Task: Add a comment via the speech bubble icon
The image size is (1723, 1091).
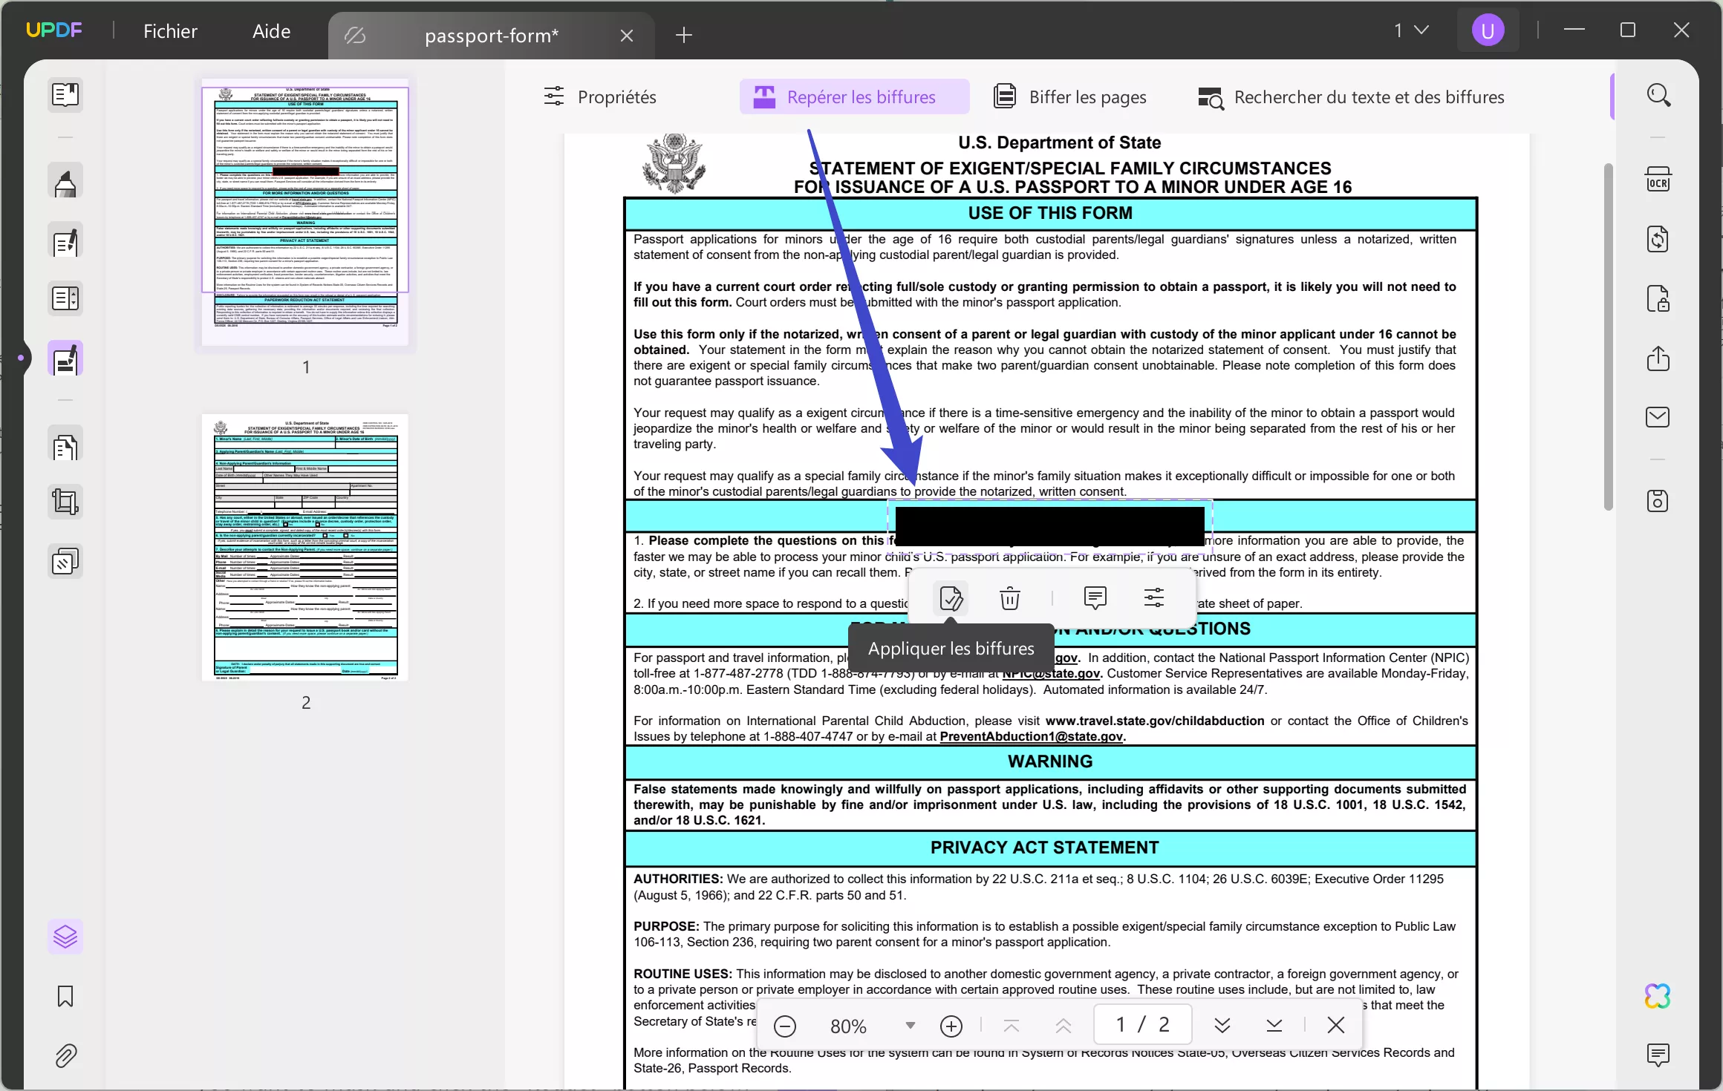Action: click(1096, 597)
